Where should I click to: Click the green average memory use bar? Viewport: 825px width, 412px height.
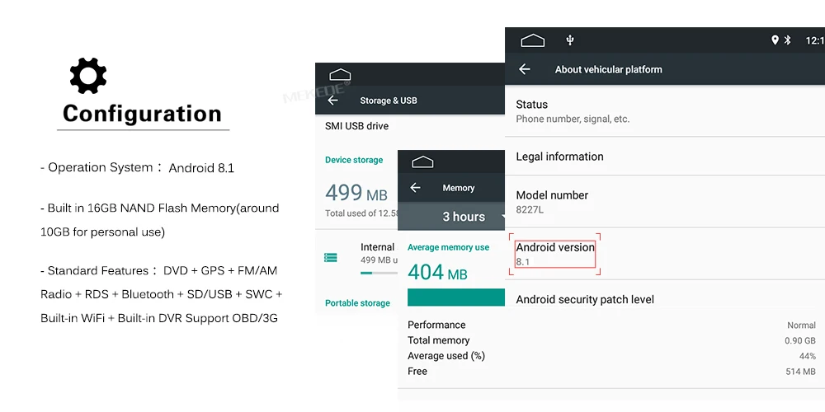456,297
